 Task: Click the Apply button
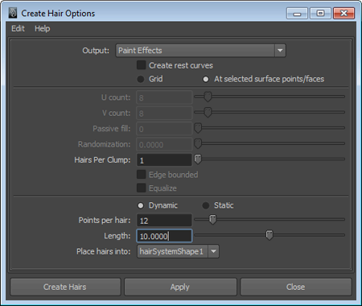click(x=180, y=287)
